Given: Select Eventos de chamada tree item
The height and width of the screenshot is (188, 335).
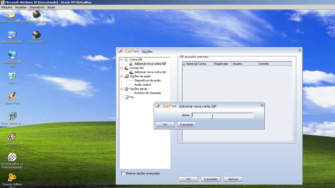Looking at the screenshot, I should click(x=148, y=93).
